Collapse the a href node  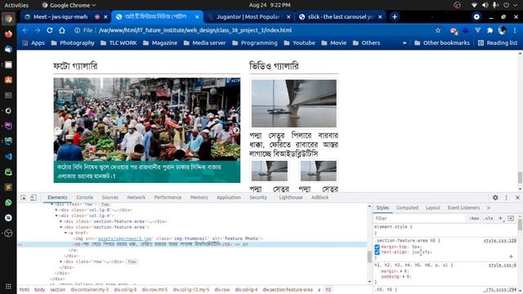tap(65, 233)
